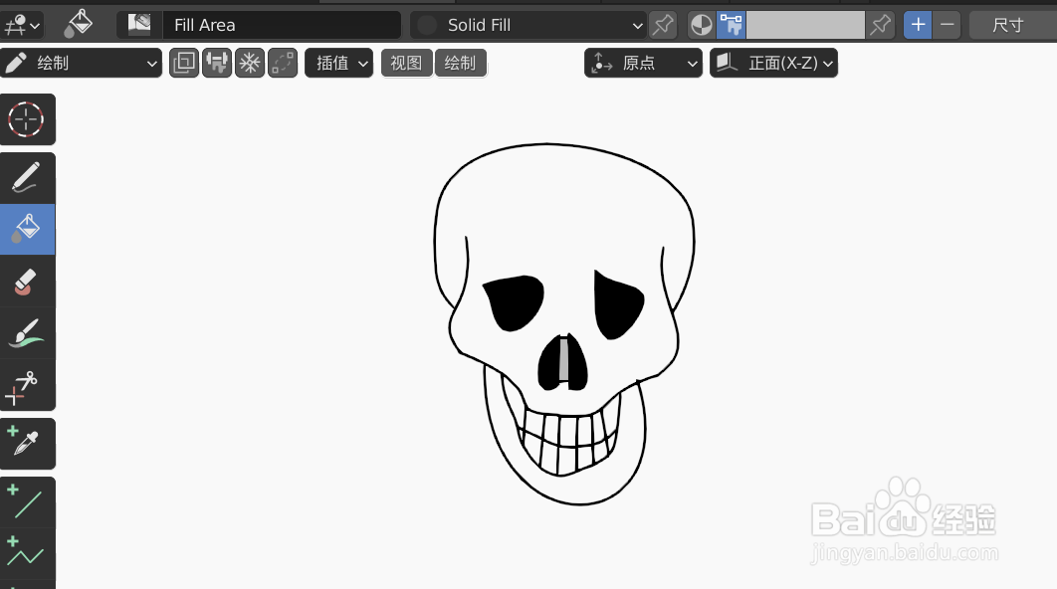
Task: Open the 正面(X-Z) drawing plane dropdown
Action: 774,63
